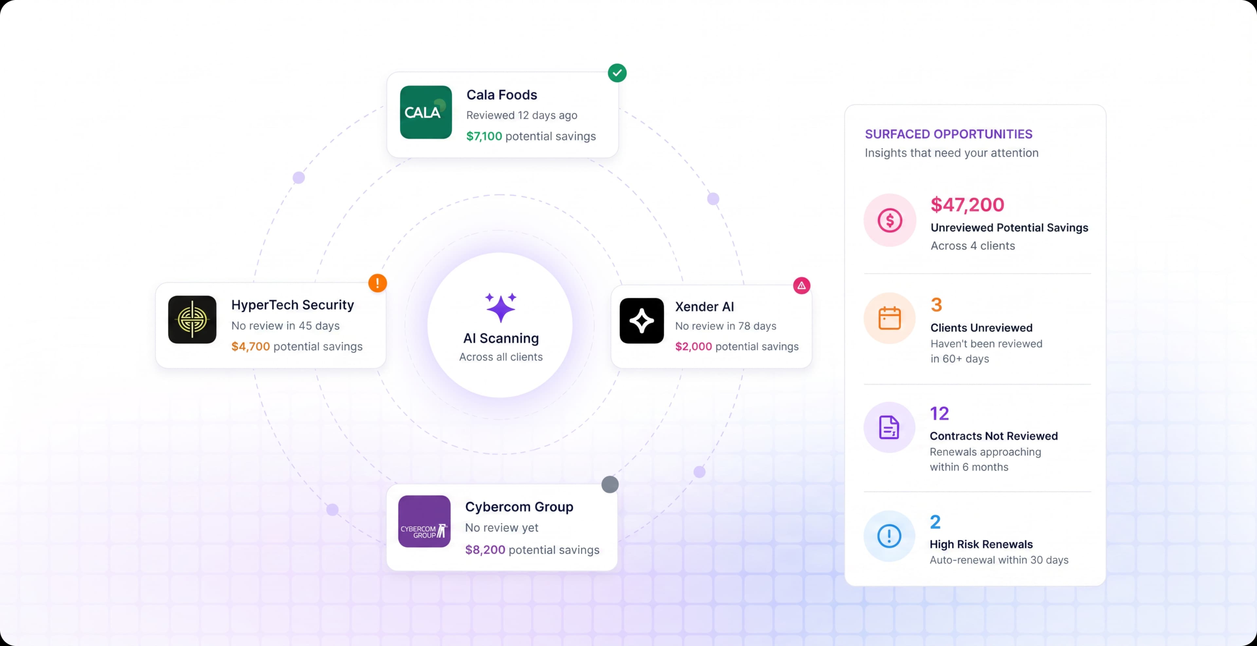Click Unreviewed Potential Savings label
Screen dimensions: 1257x646
[x=1010, y=228]
